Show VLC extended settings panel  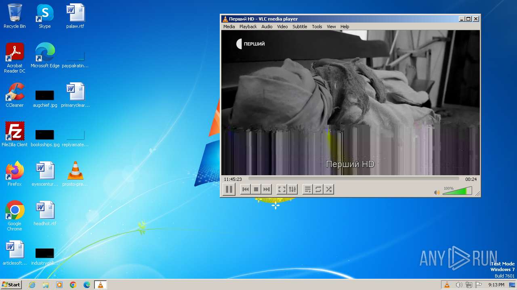292,189
